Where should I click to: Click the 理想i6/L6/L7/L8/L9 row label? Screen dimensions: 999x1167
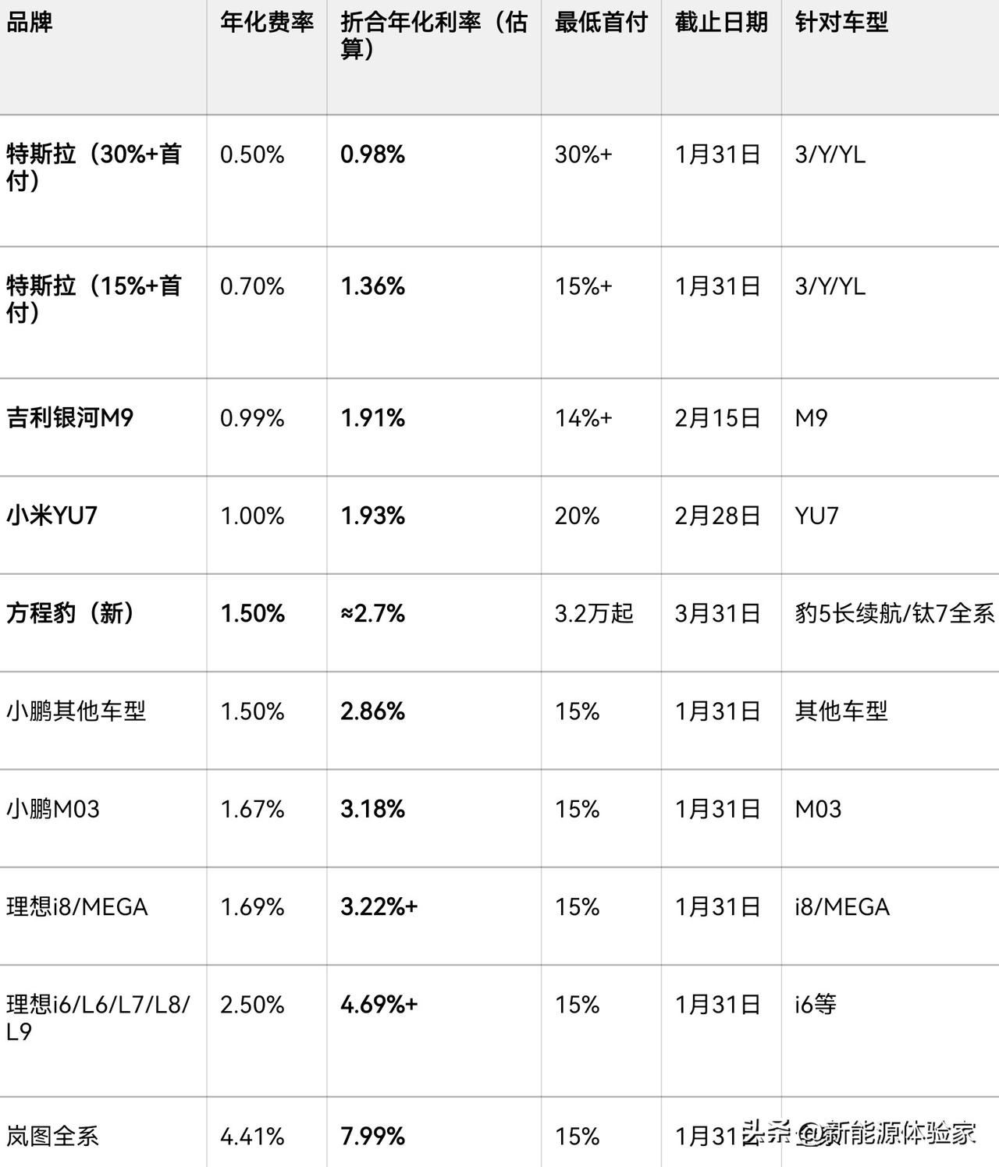98,1017
